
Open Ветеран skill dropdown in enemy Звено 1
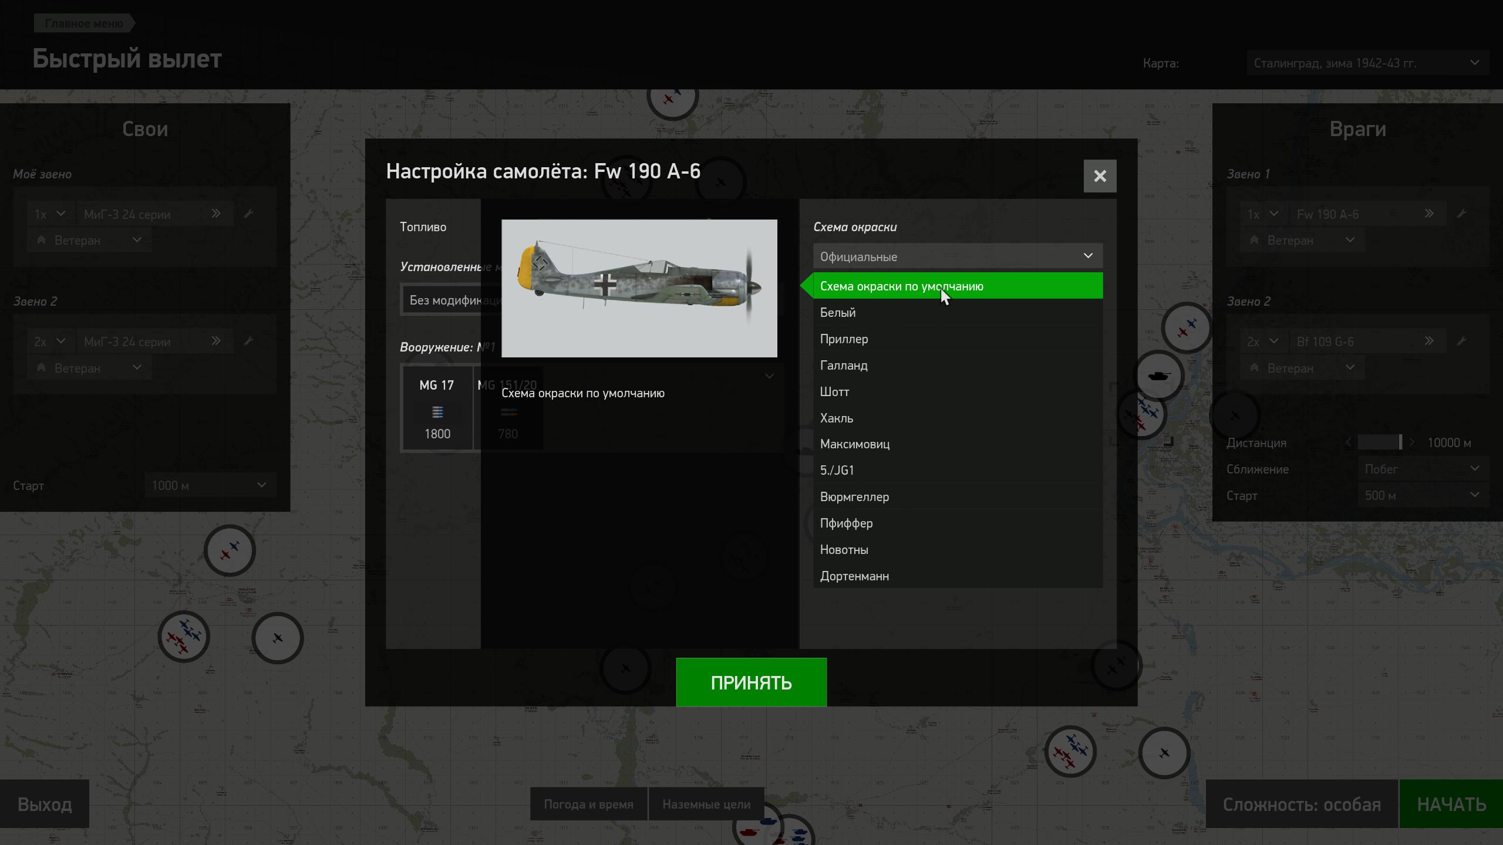(x=1302, y=240)
